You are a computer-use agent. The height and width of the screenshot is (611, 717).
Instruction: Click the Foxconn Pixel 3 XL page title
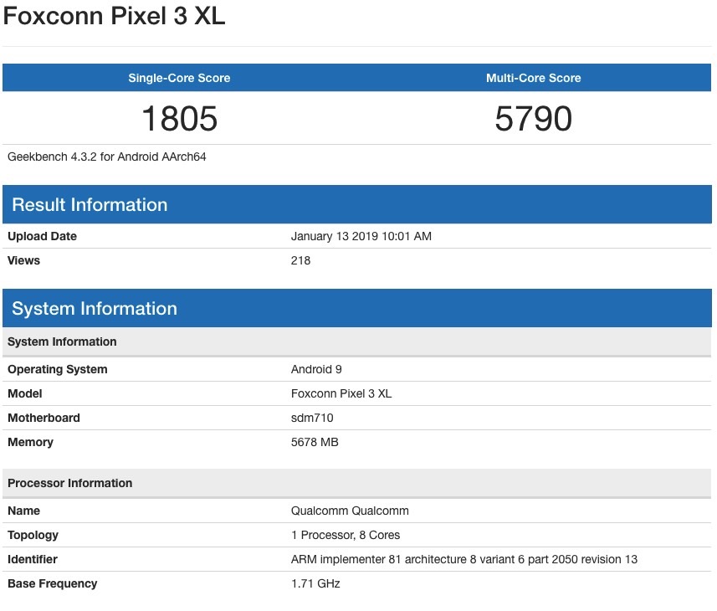pos(114,16)
